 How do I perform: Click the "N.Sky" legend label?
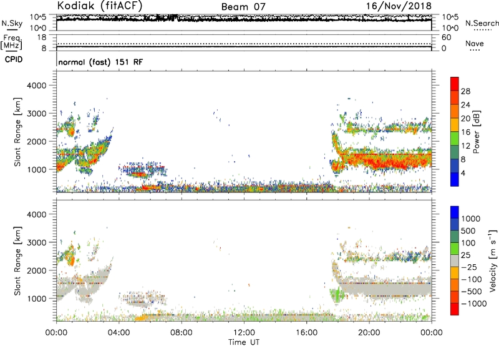coord(12,24)
